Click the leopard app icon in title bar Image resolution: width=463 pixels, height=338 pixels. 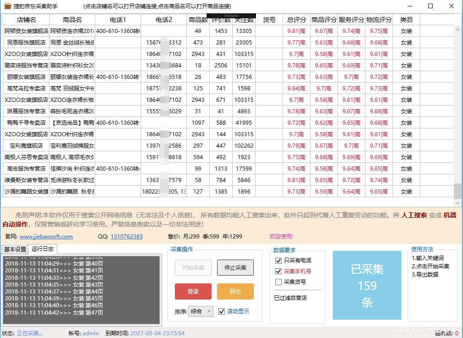pyautogui.click(x=6, y=6)
